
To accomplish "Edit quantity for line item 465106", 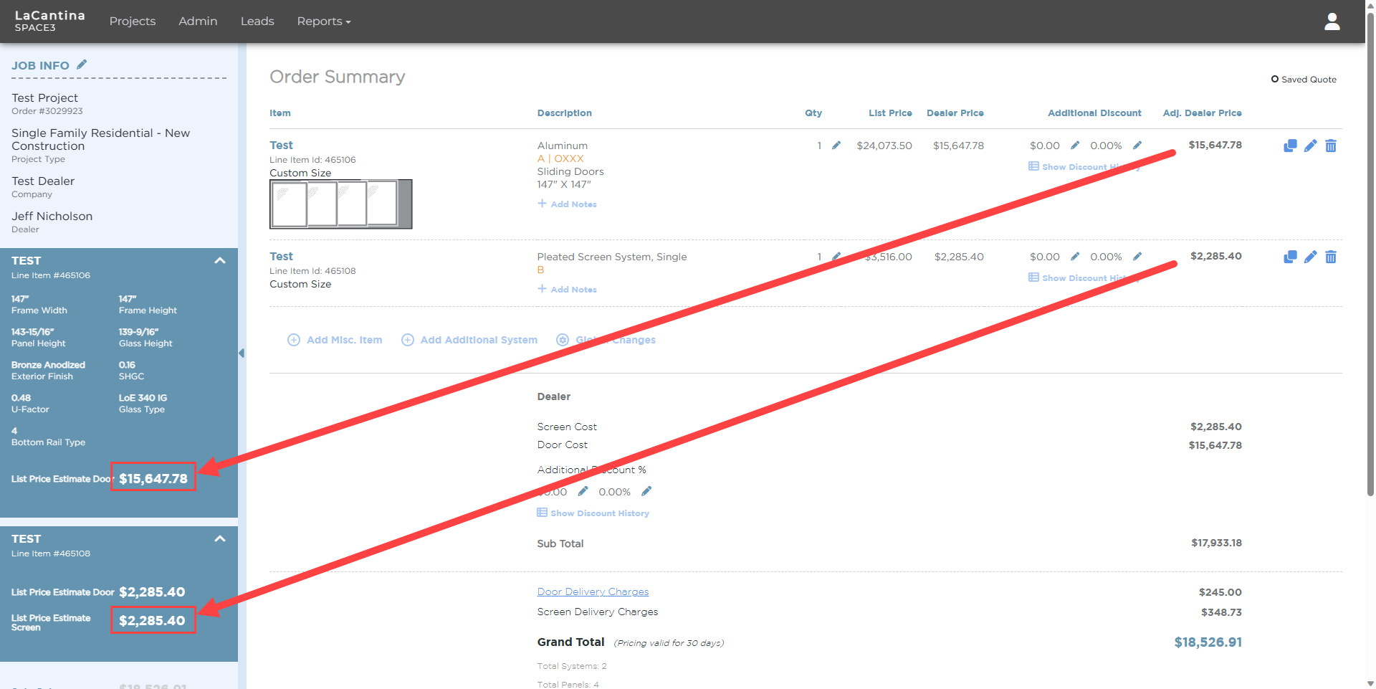I will click(836, 146).
